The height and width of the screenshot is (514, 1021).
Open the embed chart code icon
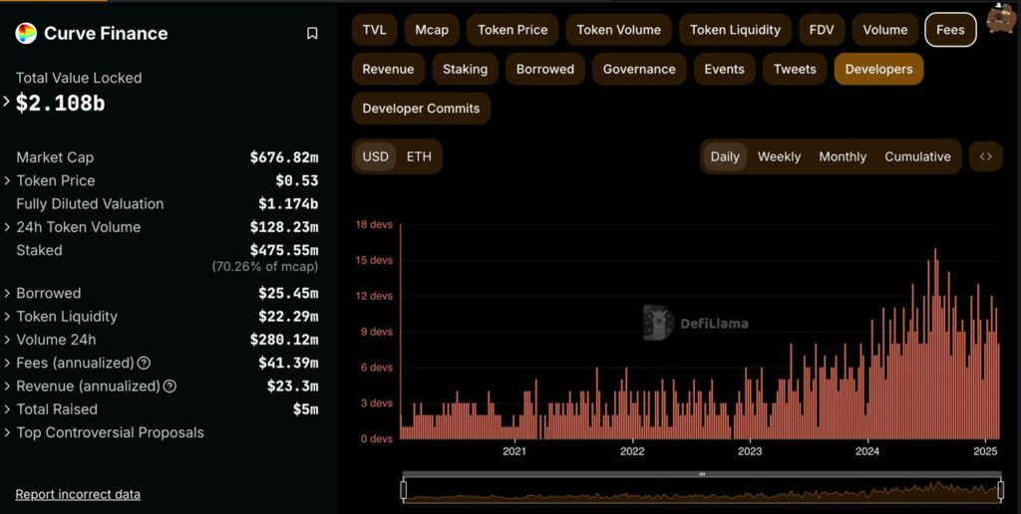coord(985,156)
